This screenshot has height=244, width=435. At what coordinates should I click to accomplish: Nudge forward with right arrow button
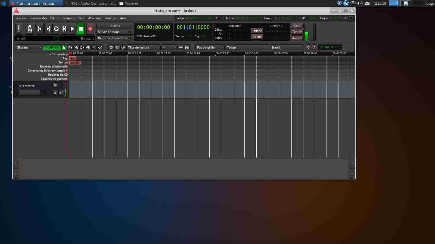tap(314, 47)
